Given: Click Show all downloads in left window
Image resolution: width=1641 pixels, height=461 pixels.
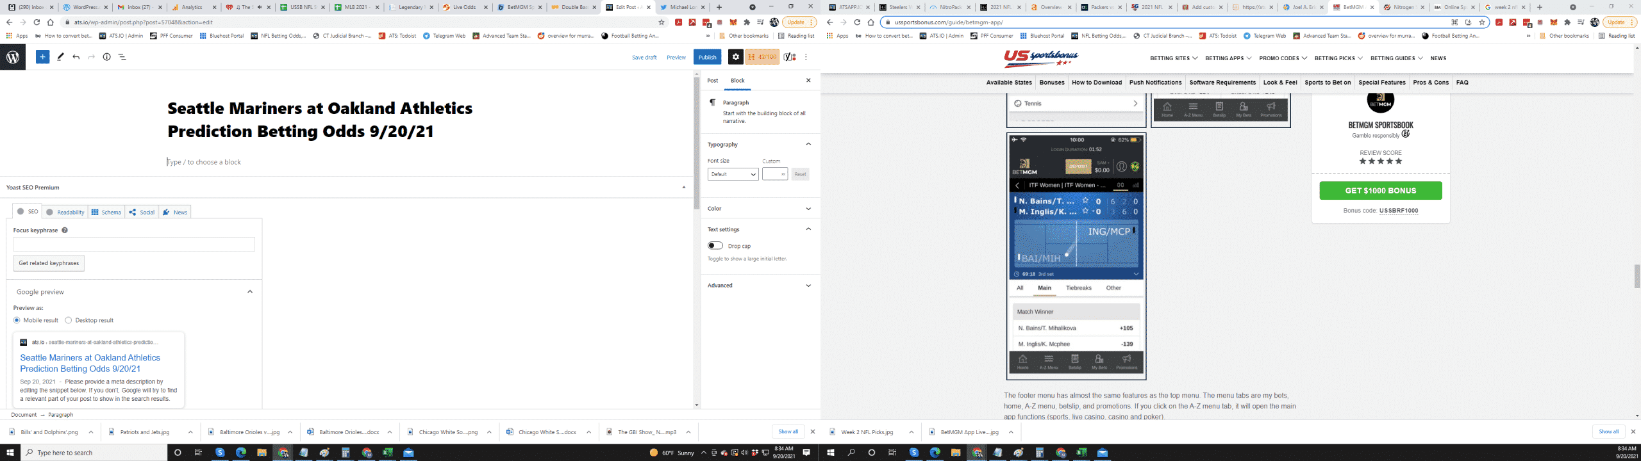Looking at the screenshot, I should click(788, 432).
